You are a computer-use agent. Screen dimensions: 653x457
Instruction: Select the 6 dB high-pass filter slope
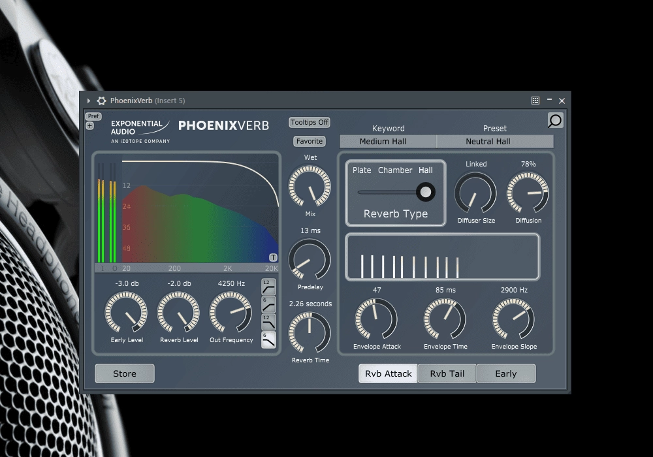[268, 304]
